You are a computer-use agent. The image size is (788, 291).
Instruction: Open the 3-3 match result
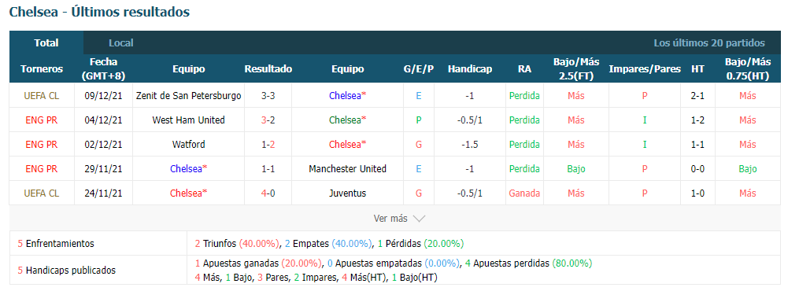268,96
